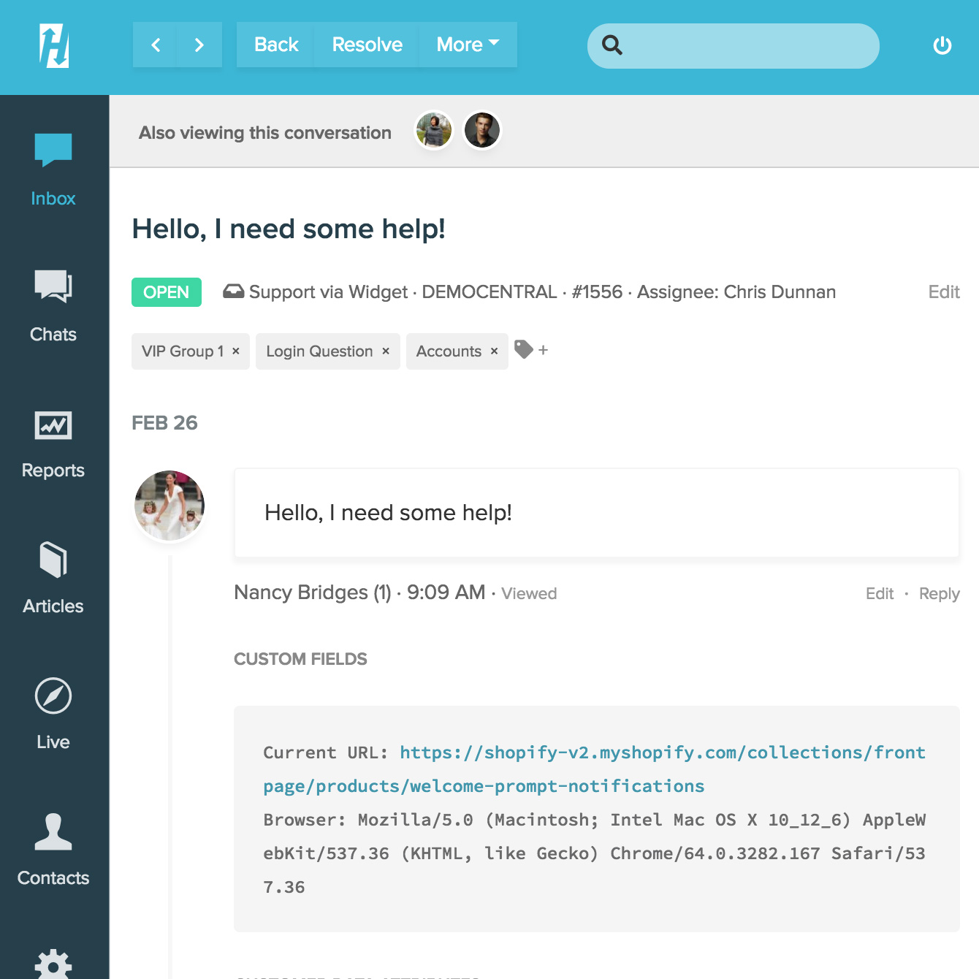Remove the Accounts tag
The image size is (979, 979).
point(493,351)
